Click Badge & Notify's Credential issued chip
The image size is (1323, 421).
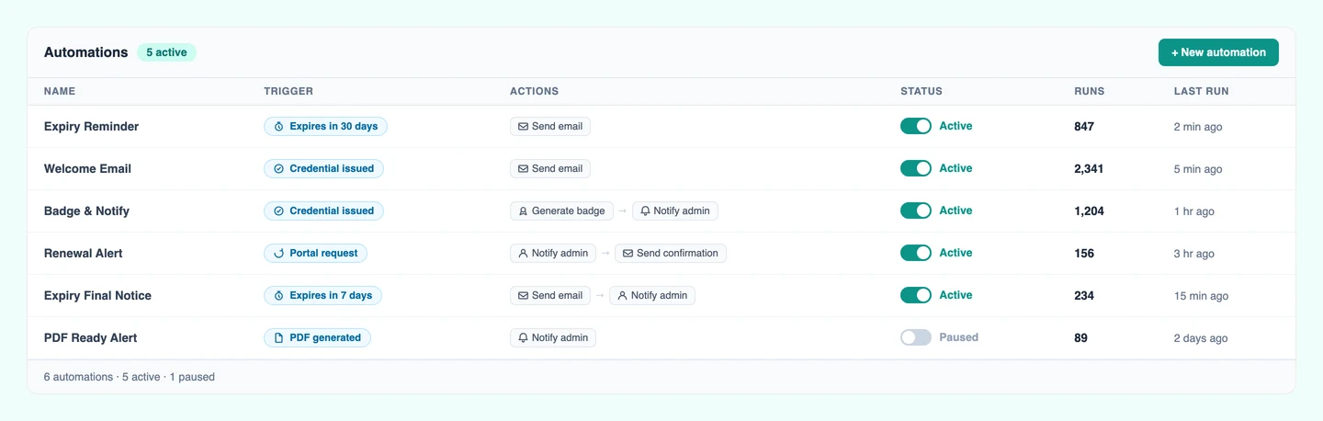click(323, 211)
